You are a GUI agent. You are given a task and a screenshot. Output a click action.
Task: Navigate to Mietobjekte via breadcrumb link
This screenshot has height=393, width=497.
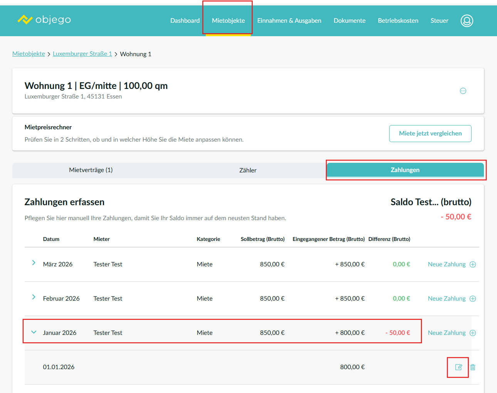pos(29,54)
